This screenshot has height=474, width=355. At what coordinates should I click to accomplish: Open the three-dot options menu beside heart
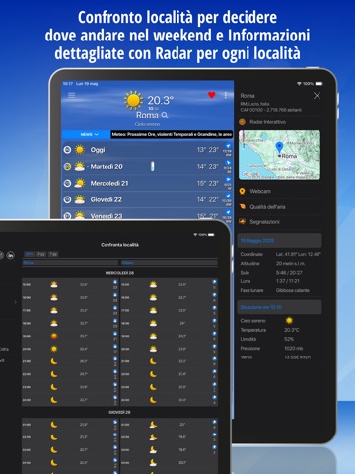225,95
